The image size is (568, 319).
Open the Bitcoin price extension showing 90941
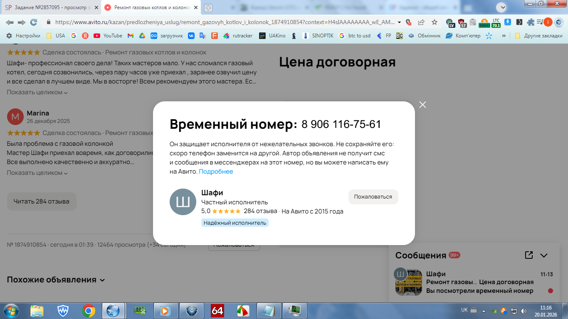point(484,23)
